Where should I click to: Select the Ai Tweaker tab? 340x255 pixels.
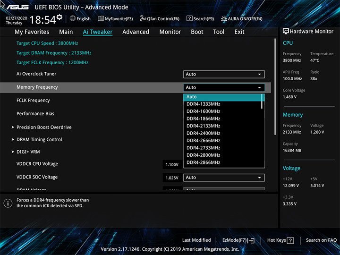click(x=98, y=32)
